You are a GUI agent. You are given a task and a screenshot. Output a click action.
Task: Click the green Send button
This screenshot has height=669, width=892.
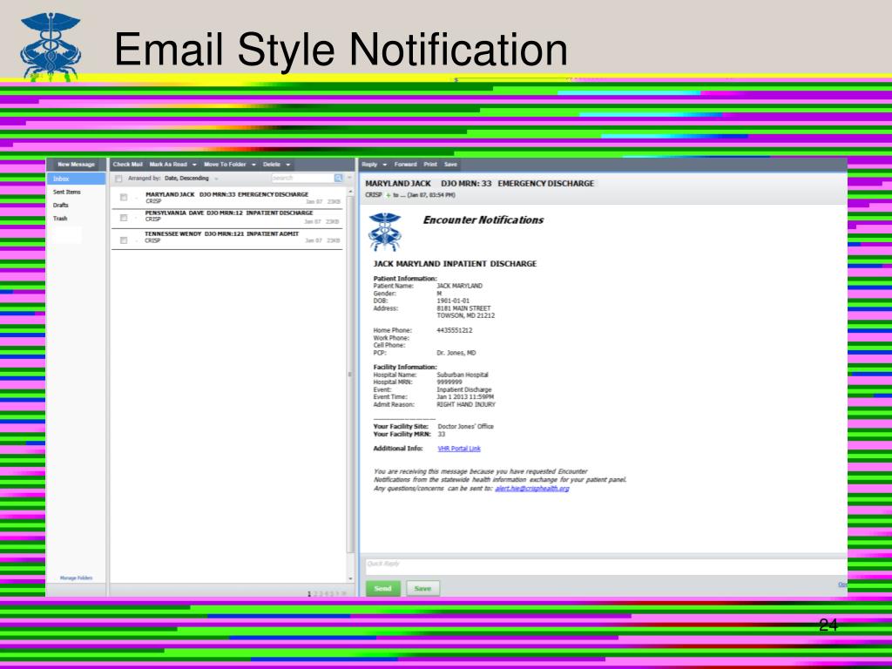(x=383, y=588)
